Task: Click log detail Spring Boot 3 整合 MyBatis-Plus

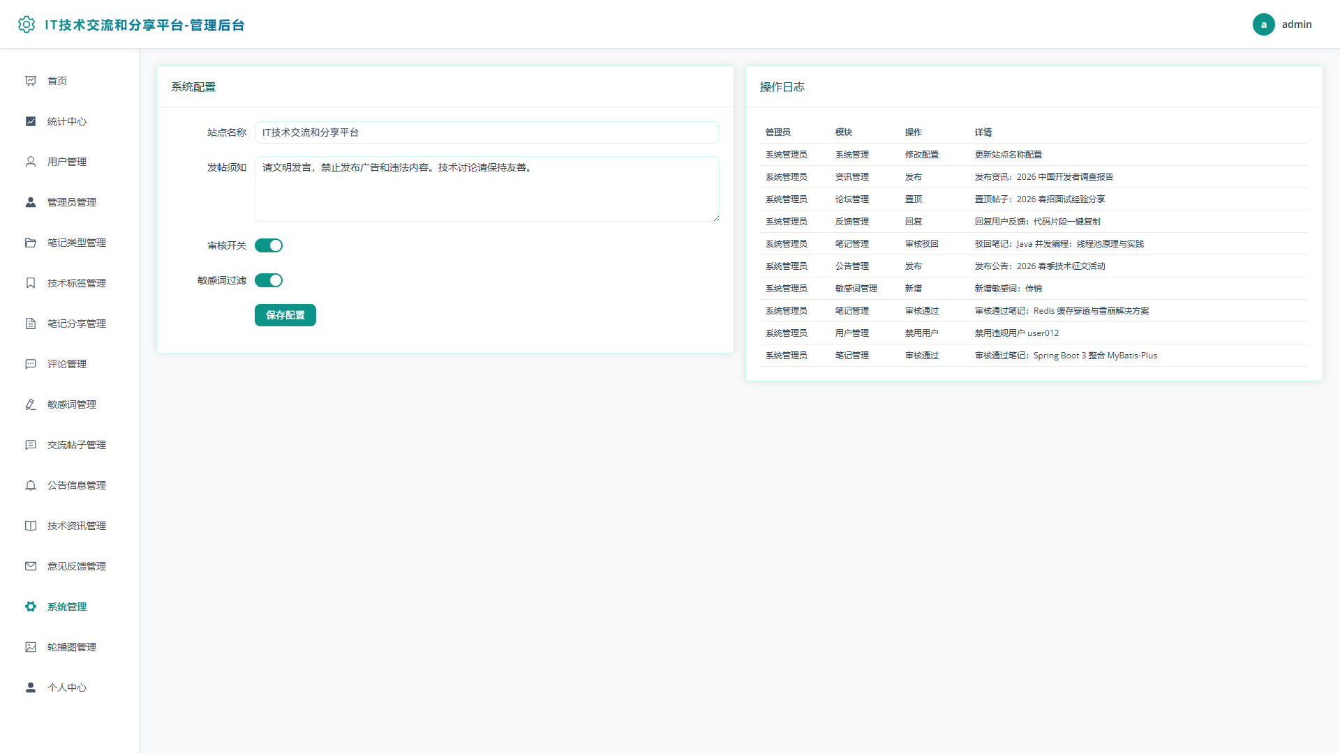Action: coord(1066,356)
